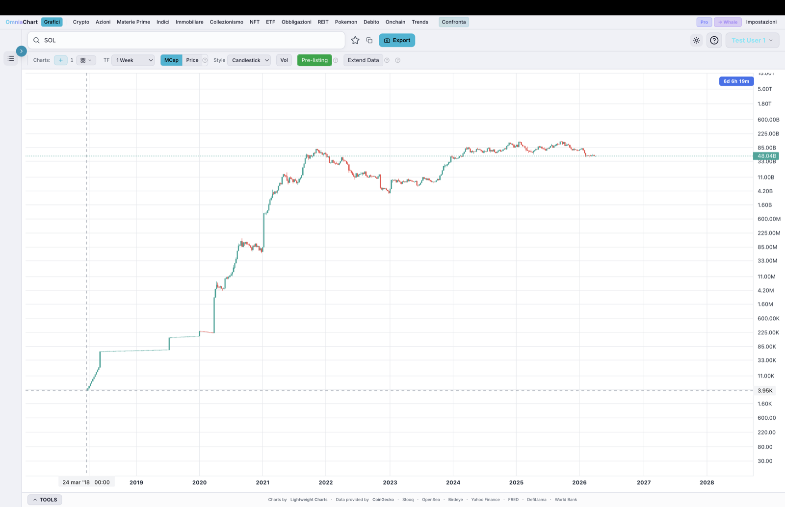Toggle the Pre-listing option
Screen dimensions: 785x507
click(314, 60)
